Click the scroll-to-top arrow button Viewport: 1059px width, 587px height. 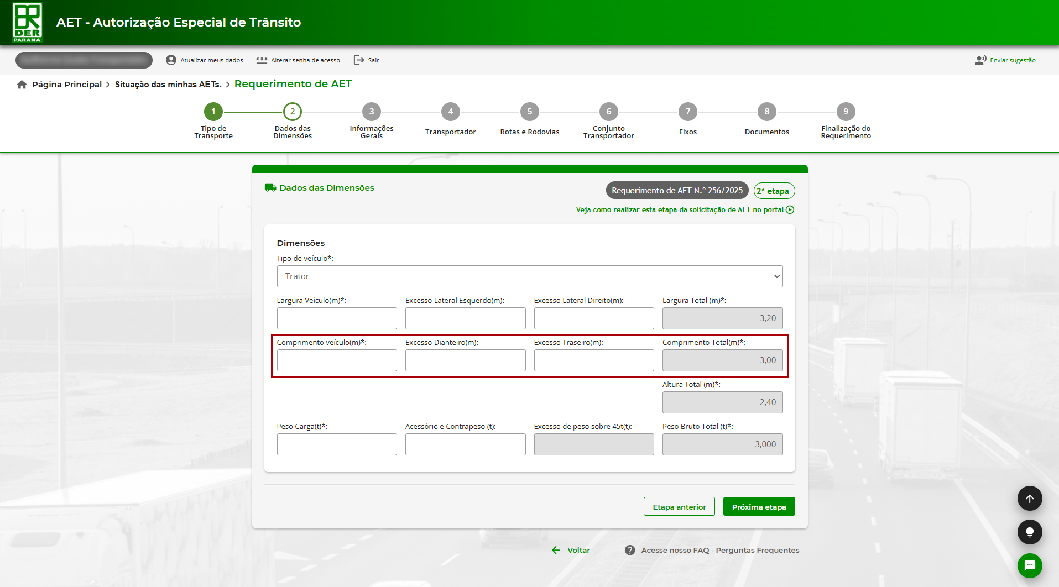1030,499
